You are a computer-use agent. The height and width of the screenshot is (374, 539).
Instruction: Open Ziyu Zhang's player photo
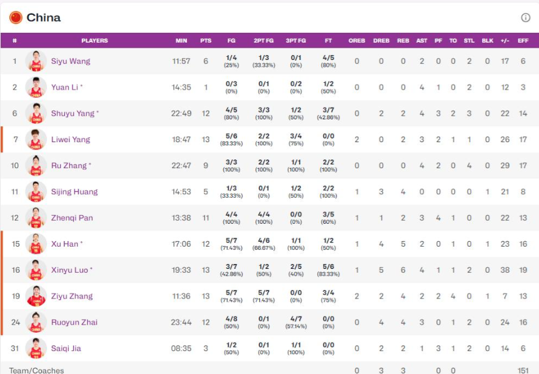[x=36, y=296]
